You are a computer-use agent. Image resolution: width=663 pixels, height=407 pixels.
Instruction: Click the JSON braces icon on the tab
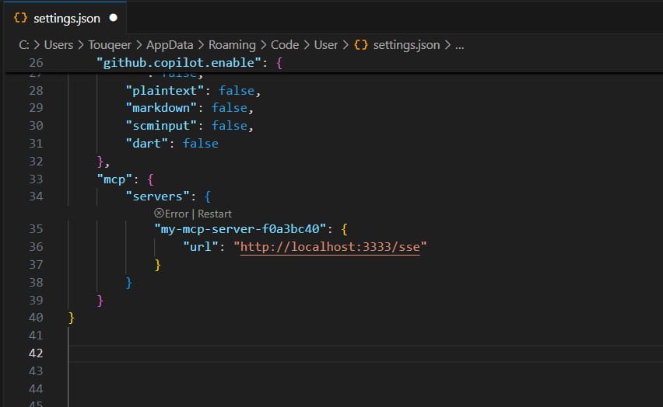20,18
